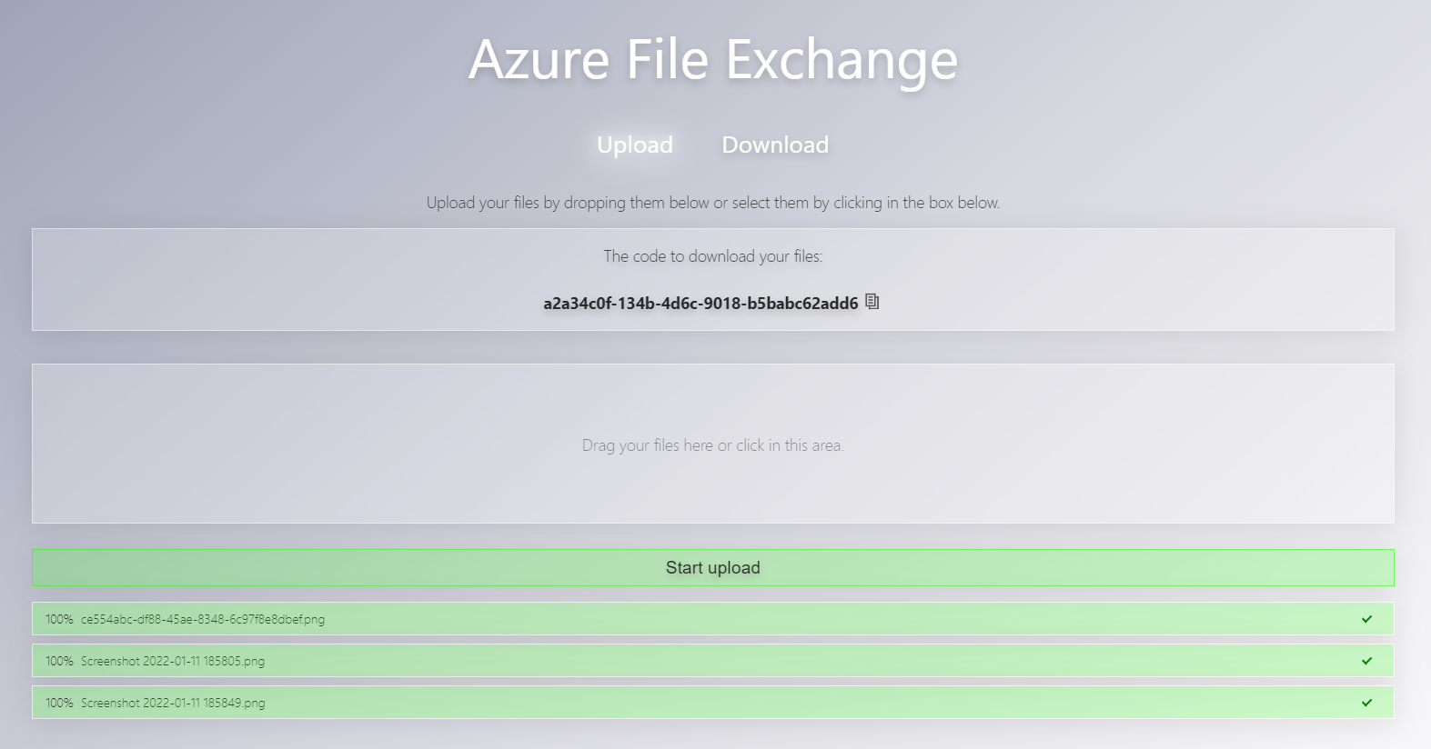Click checkmark icon for Screenshot 185849.png

point(1366,703)
